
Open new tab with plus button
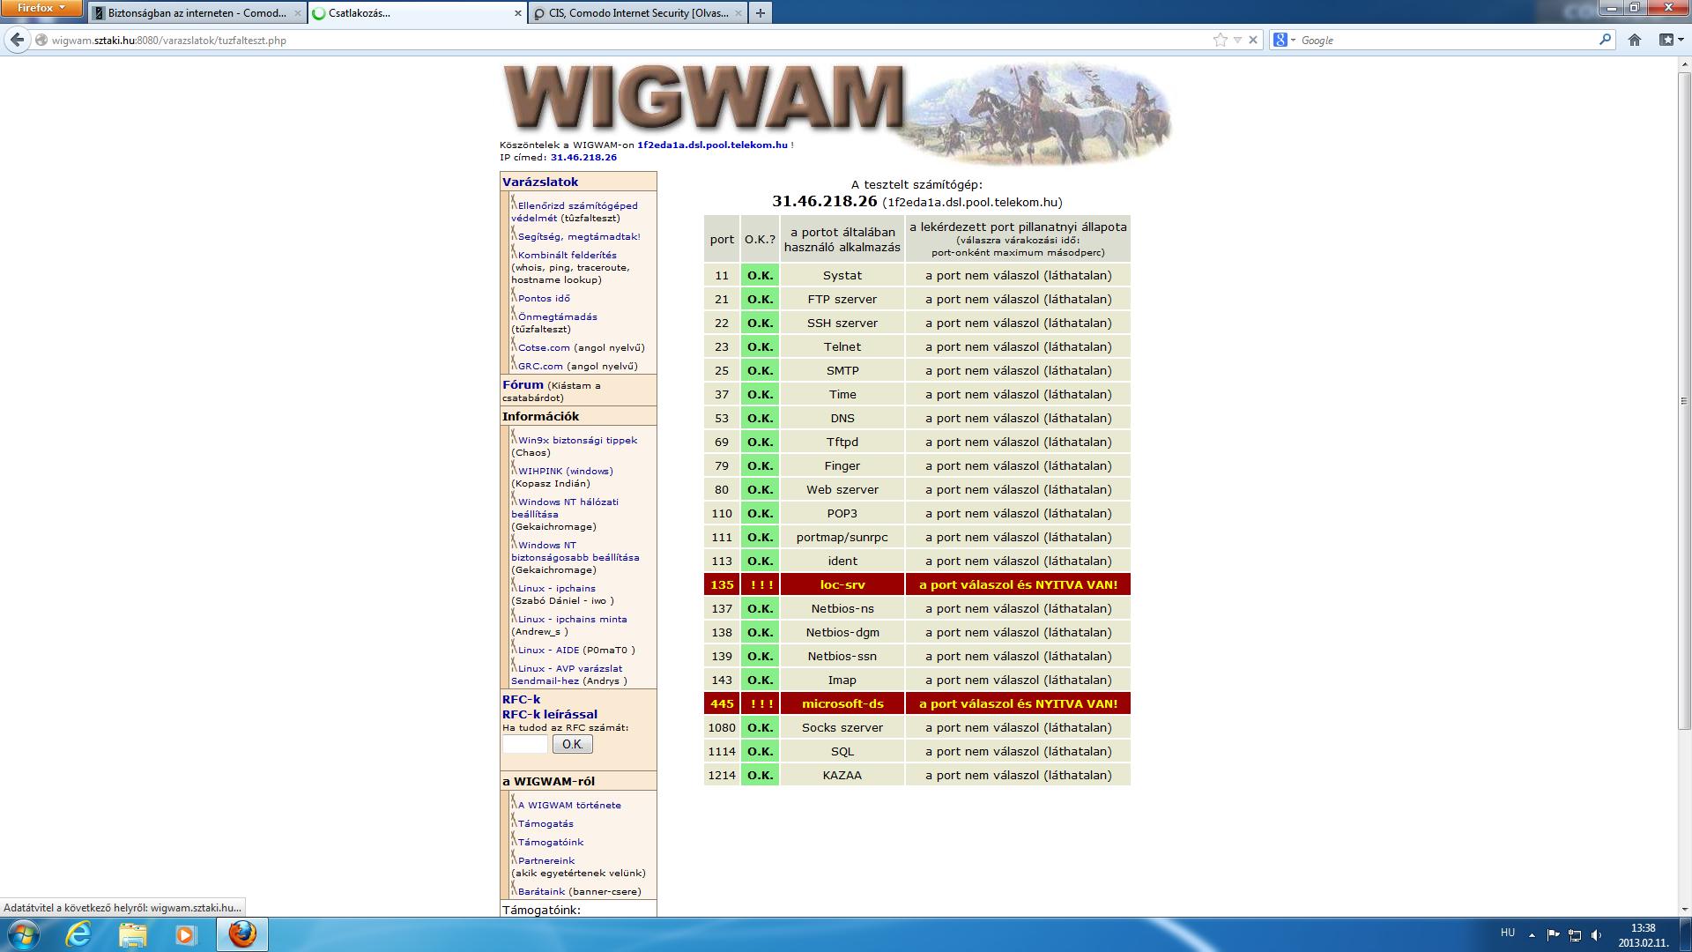[760, 12]
